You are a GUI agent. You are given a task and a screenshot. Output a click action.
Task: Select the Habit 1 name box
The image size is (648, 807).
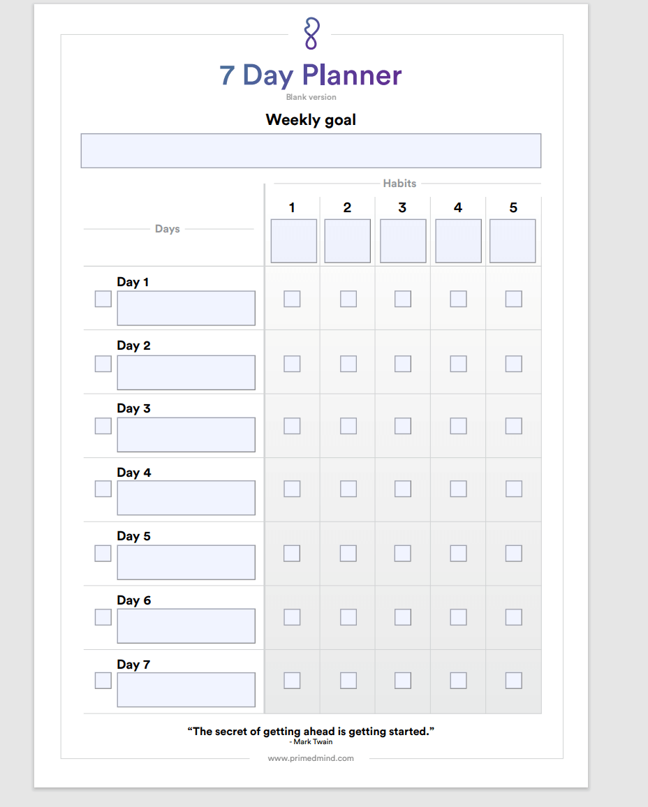coord(294,242)
